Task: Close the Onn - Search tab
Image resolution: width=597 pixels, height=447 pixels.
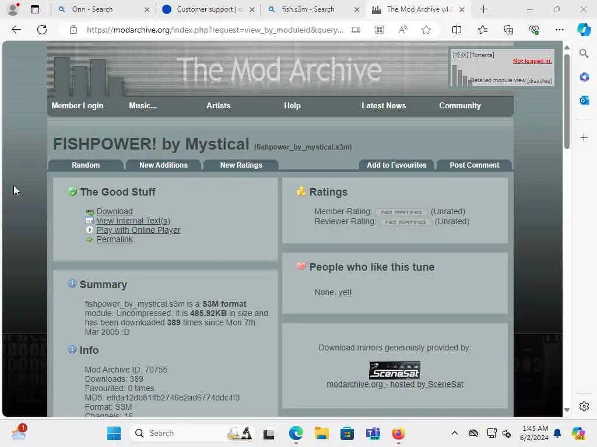Action: (147, 9)
